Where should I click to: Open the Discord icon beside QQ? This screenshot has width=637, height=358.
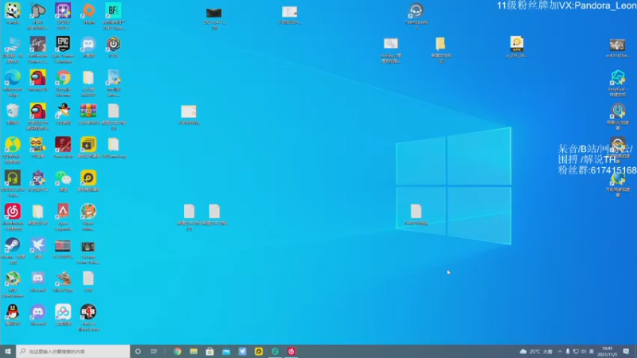pos(37,312)
